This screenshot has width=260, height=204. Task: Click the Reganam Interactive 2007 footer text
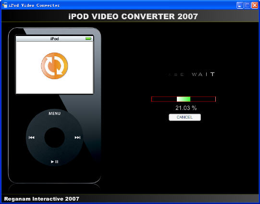(x=42, y=199)
